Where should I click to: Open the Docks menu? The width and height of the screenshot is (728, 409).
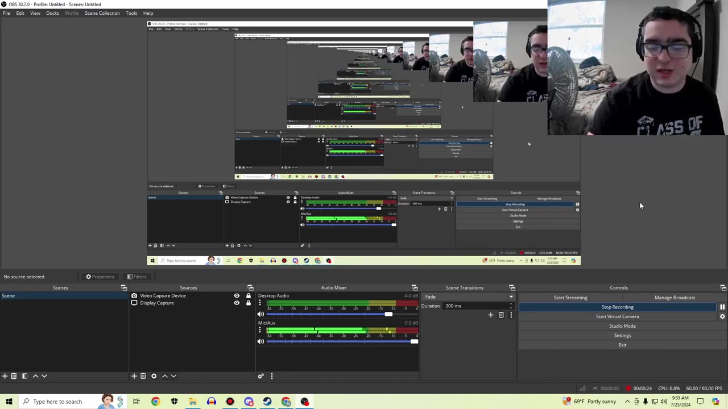(52, 13)
